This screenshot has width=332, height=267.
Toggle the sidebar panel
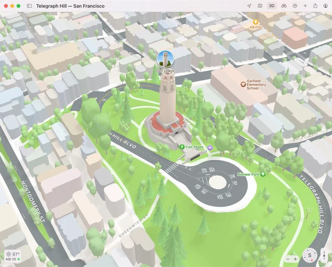29,6
